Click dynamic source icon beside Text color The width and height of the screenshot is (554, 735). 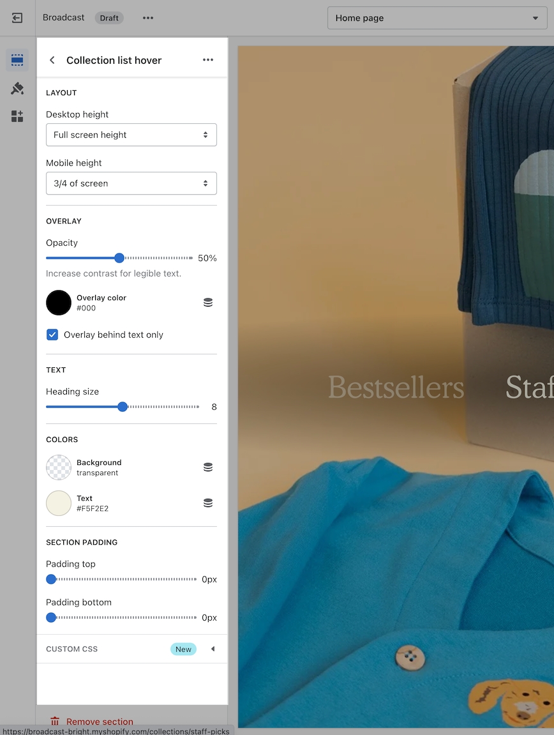click(x=208, y=503)
